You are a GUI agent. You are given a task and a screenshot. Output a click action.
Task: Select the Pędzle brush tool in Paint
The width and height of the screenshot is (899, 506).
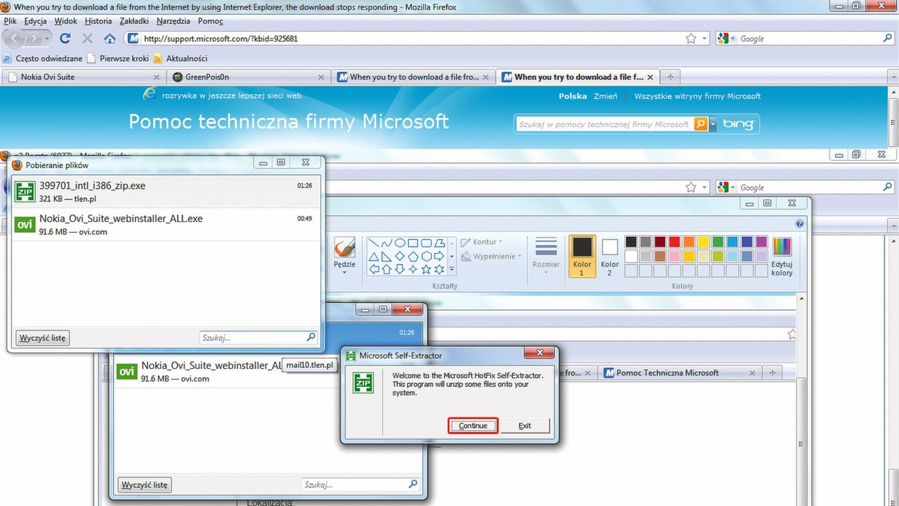tap(344, 256)
